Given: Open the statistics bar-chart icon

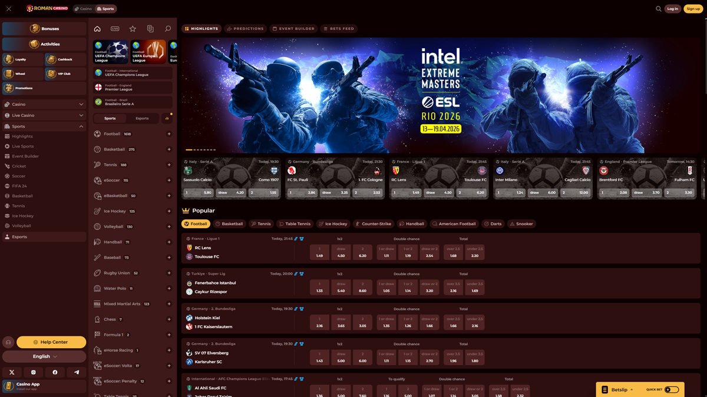Looking at the screenshot, I should pos(167,118).
